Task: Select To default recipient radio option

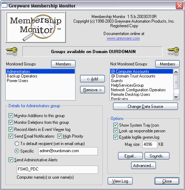Action: pyautogui.click(x=17, y=144)
